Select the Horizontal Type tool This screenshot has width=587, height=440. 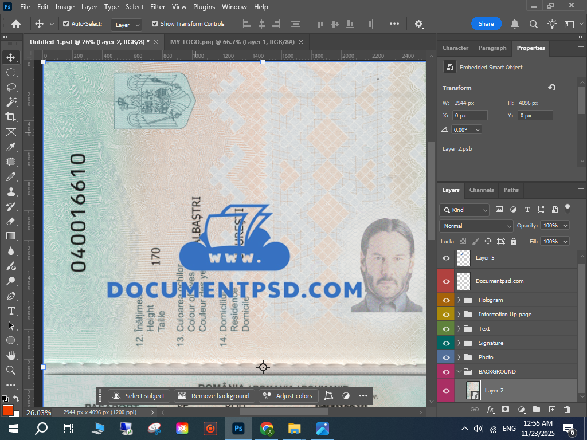(11, 311)
